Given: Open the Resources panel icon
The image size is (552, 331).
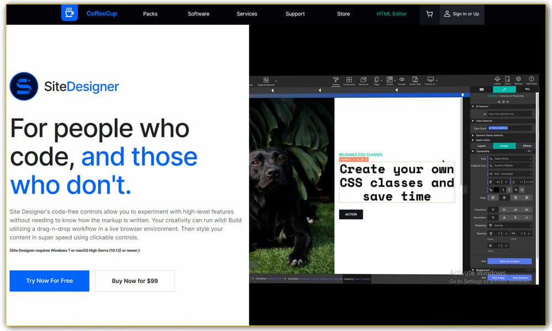Looking at the screenshot, I should pos(363,81).
